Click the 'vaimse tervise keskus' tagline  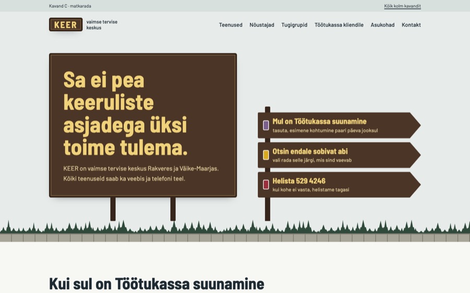[x=102, y=25]
